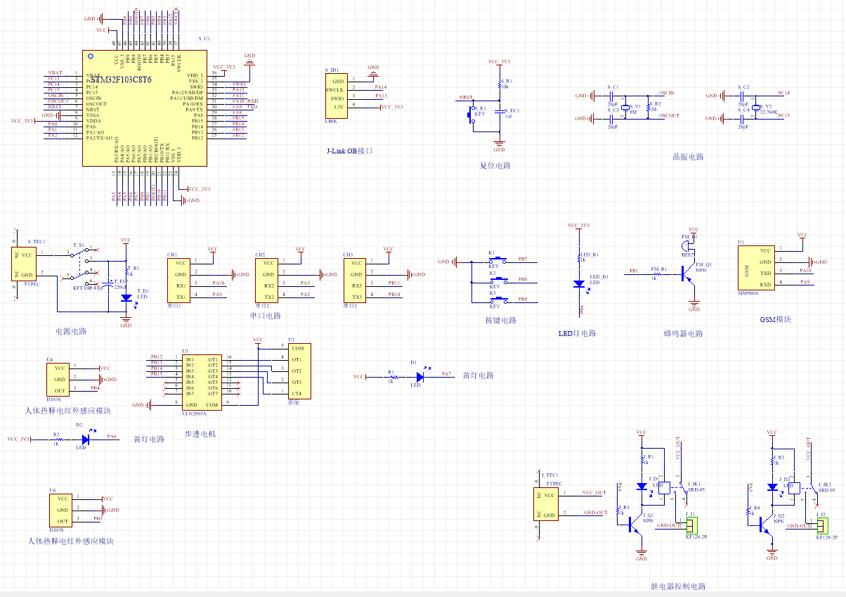Select the CH3 serial header block
This screenshot has height=597, width=846.
(x=355, y=280)
